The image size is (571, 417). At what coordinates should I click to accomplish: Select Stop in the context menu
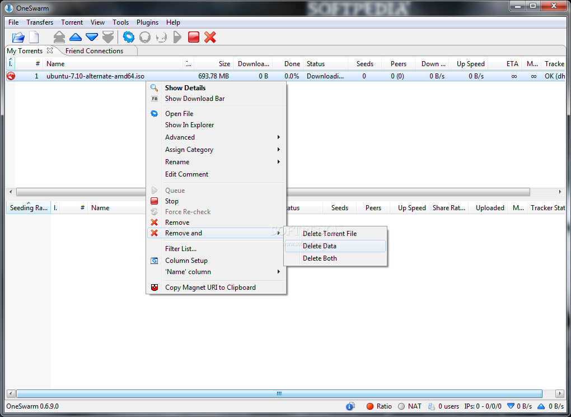pyautogui.click(x=216, y=201)
